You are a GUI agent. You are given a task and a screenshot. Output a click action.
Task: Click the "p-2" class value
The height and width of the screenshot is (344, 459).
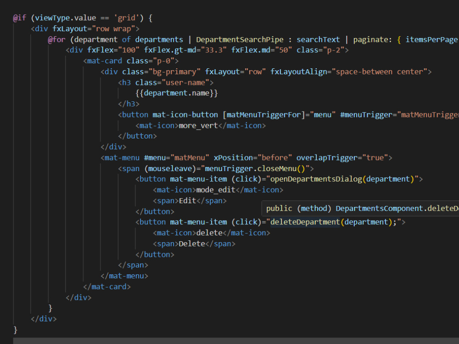click(x=334, y=50)
